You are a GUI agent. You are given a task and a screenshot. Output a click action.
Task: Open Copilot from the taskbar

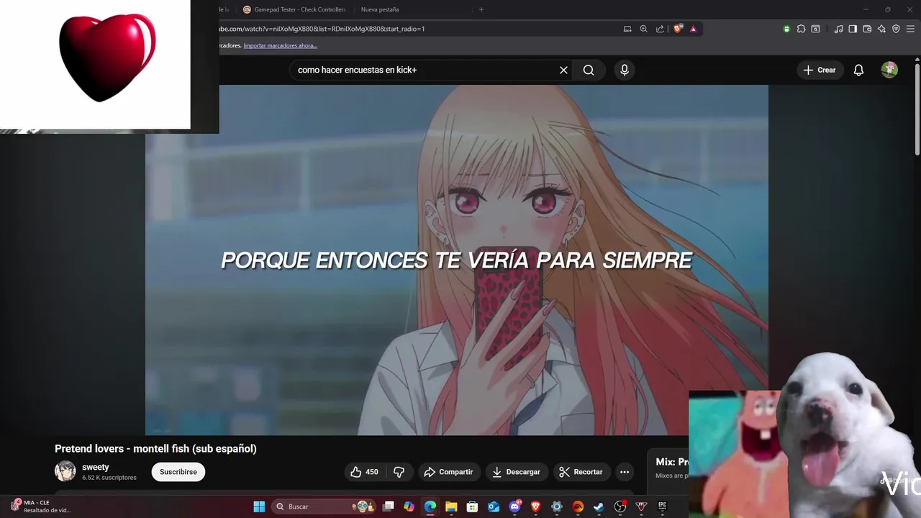(x=409, y=506)
